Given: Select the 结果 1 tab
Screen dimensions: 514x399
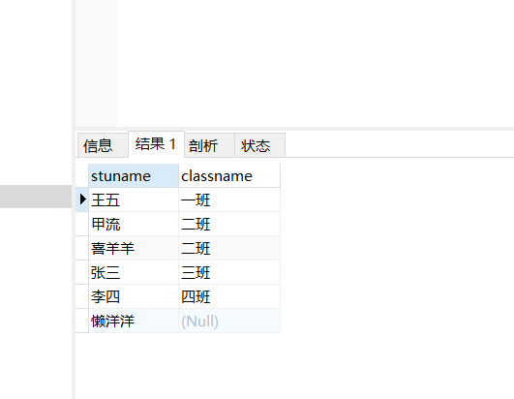Looking at the screenshot, I should [156, 144].
